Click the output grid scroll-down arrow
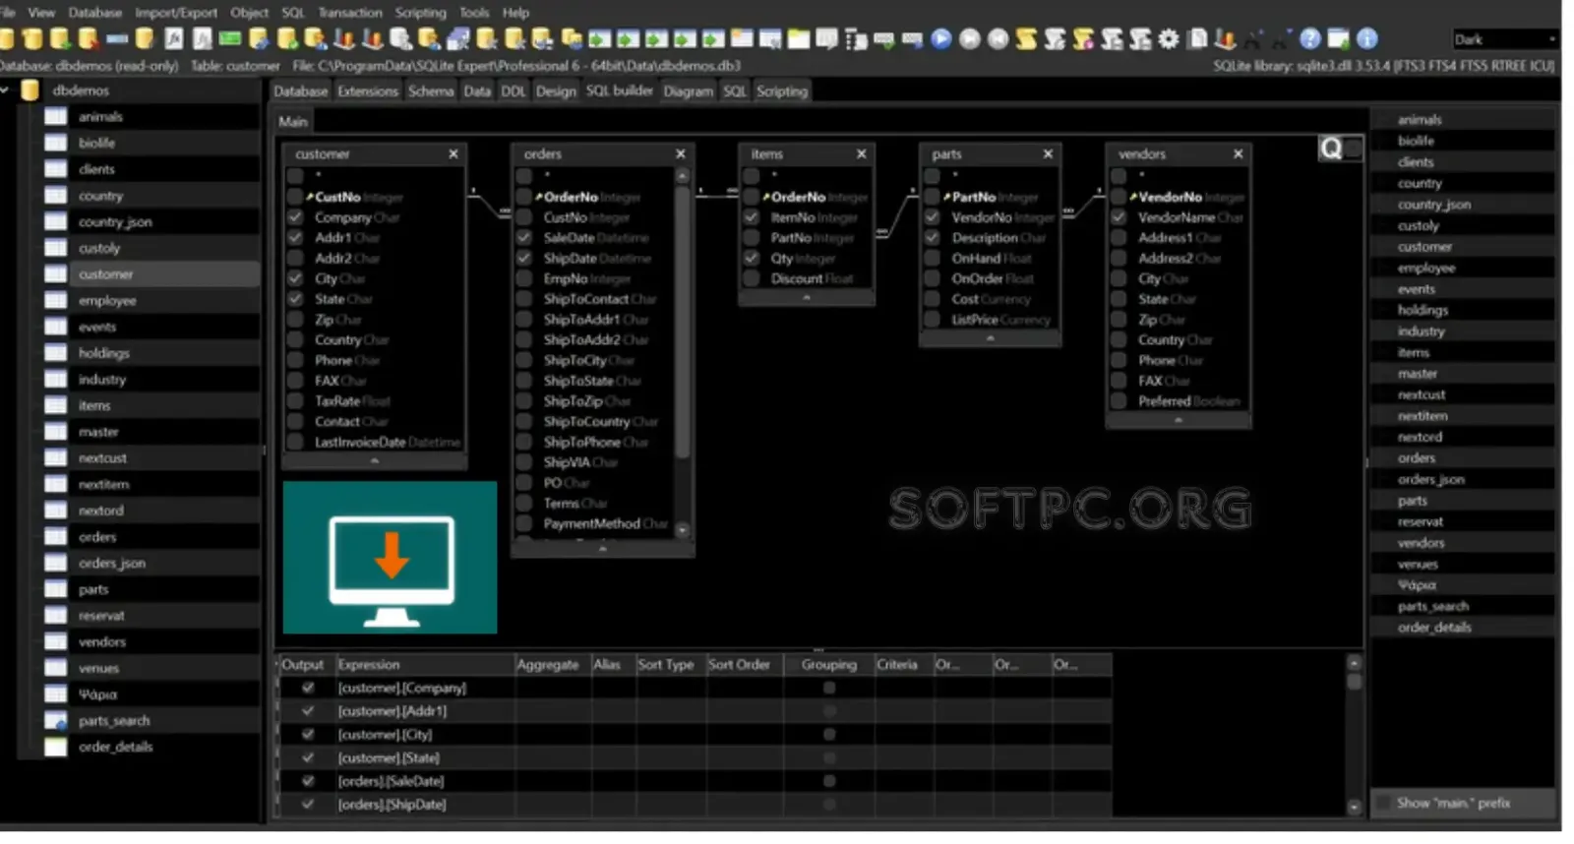This screenshot has height=844, width=1574. pos(1355,807)
